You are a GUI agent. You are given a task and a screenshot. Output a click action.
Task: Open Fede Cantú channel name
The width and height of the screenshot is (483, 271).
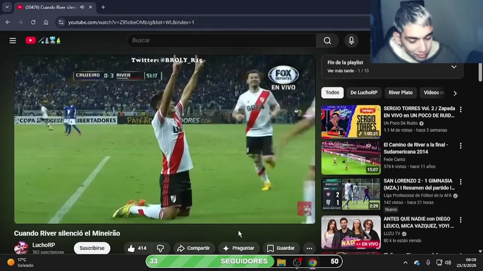[x=394, y=159]
